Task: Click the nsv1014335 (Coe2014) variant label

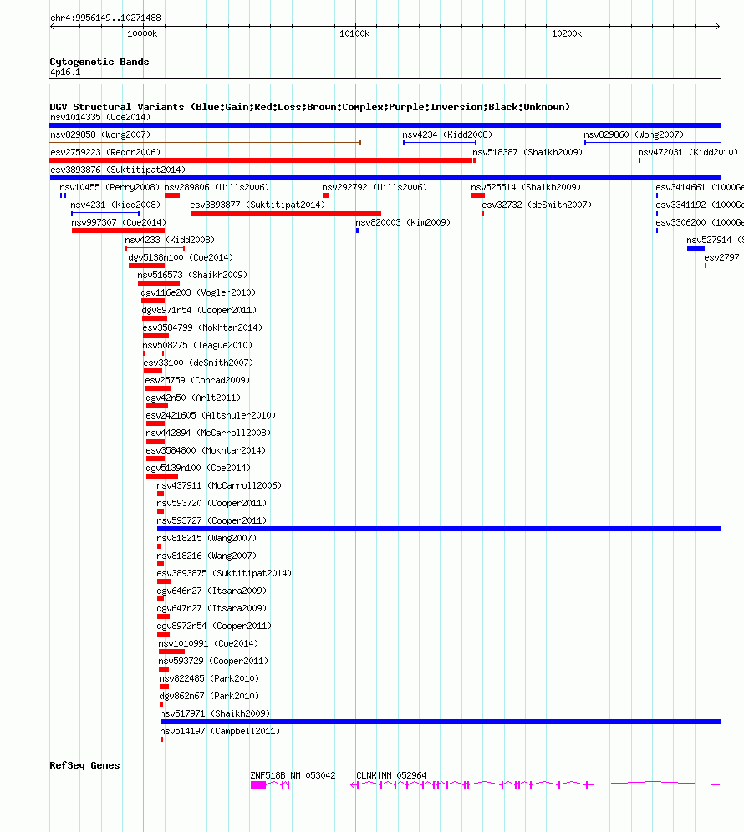Action: [x=100, y=117]
